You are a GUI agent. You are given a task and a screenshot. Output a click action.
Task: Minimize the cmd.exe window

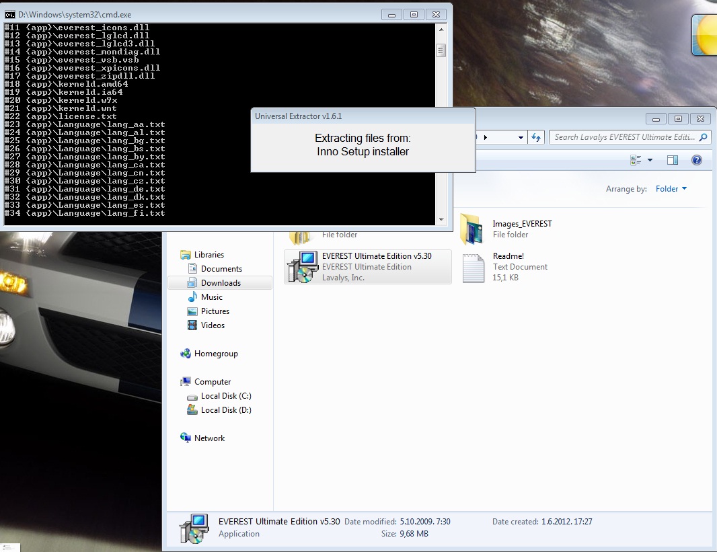pos(391,15)
